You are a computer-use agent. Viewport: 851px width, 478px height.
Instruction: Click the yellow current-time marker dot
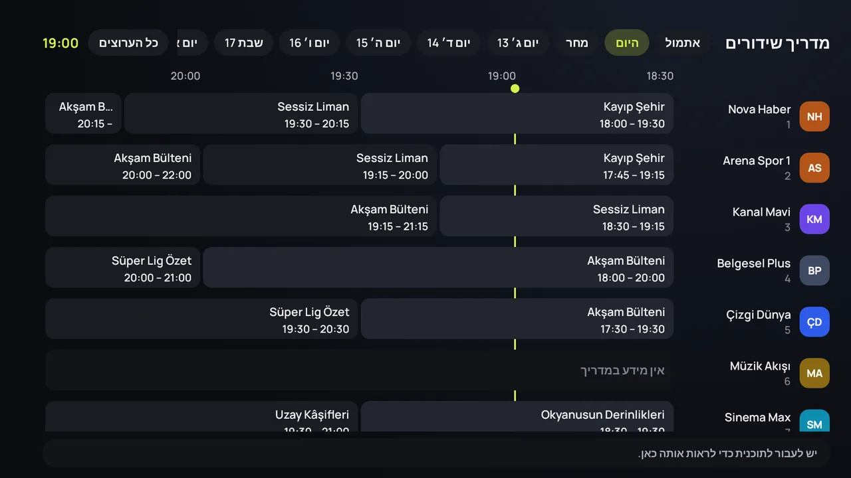pos(515,88)
